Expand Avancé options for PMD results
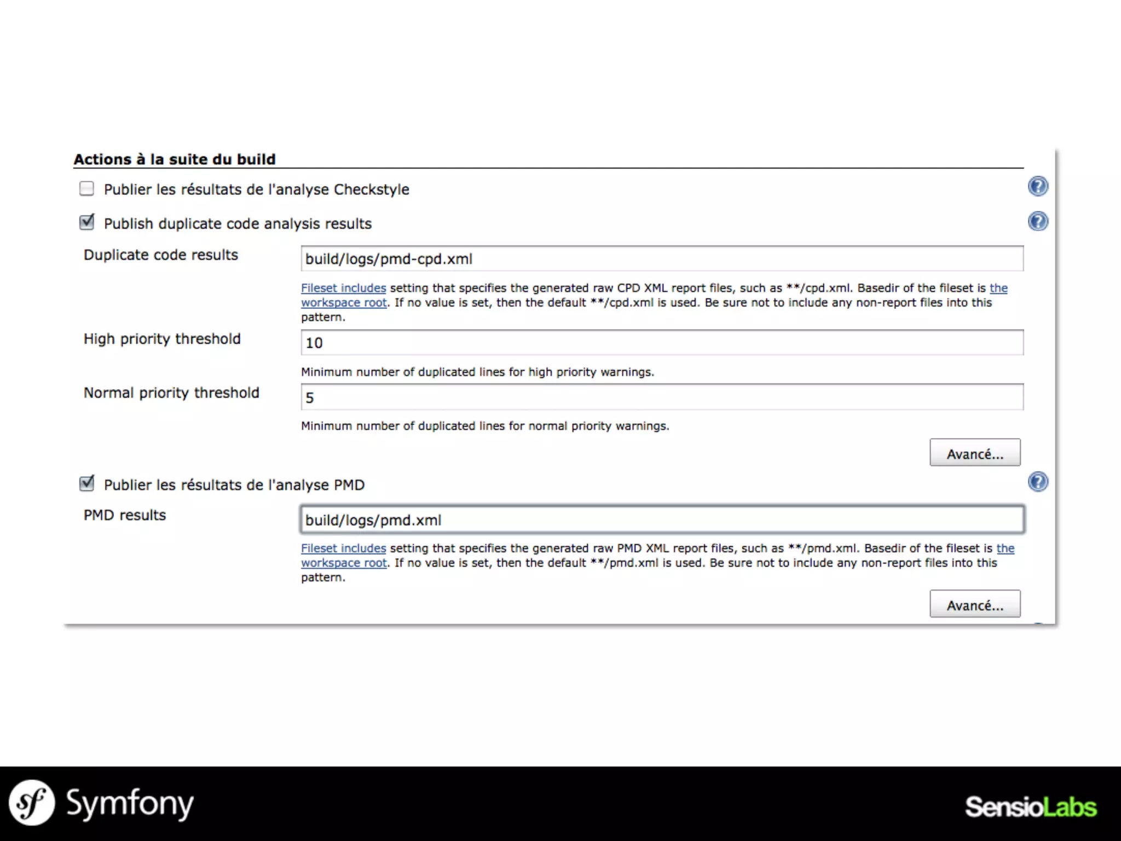 pyautogui.click(x=974, y=604)
